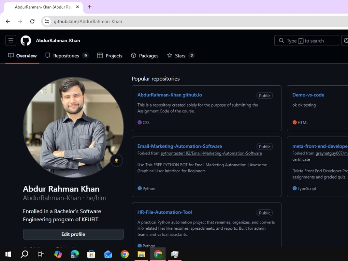348x261 pixels.
Task: Open Task View on the taskbar
Action: point(41,254)
